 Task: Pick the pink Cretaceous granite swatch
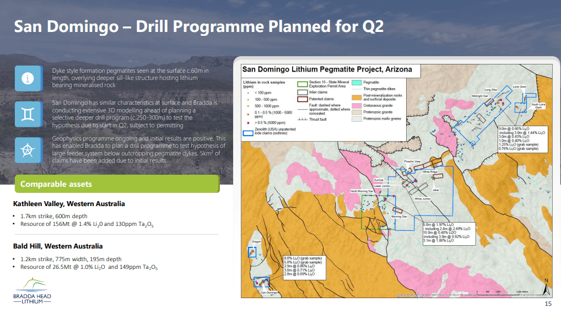(357, 106)
